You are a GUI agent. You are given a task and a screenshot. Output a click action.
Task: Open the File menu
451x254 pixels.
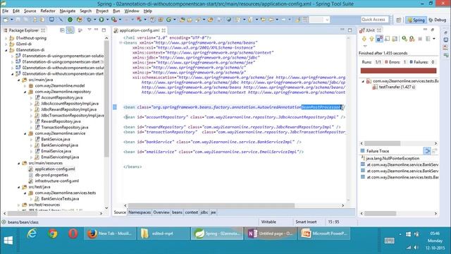[5, 11]
